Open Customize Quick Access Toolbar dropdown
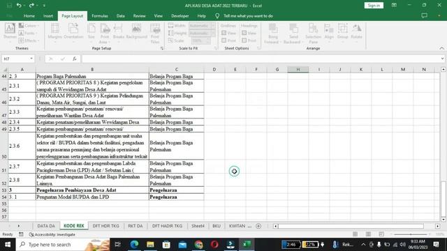Viewport: 447px width, 251px height. 44,6
